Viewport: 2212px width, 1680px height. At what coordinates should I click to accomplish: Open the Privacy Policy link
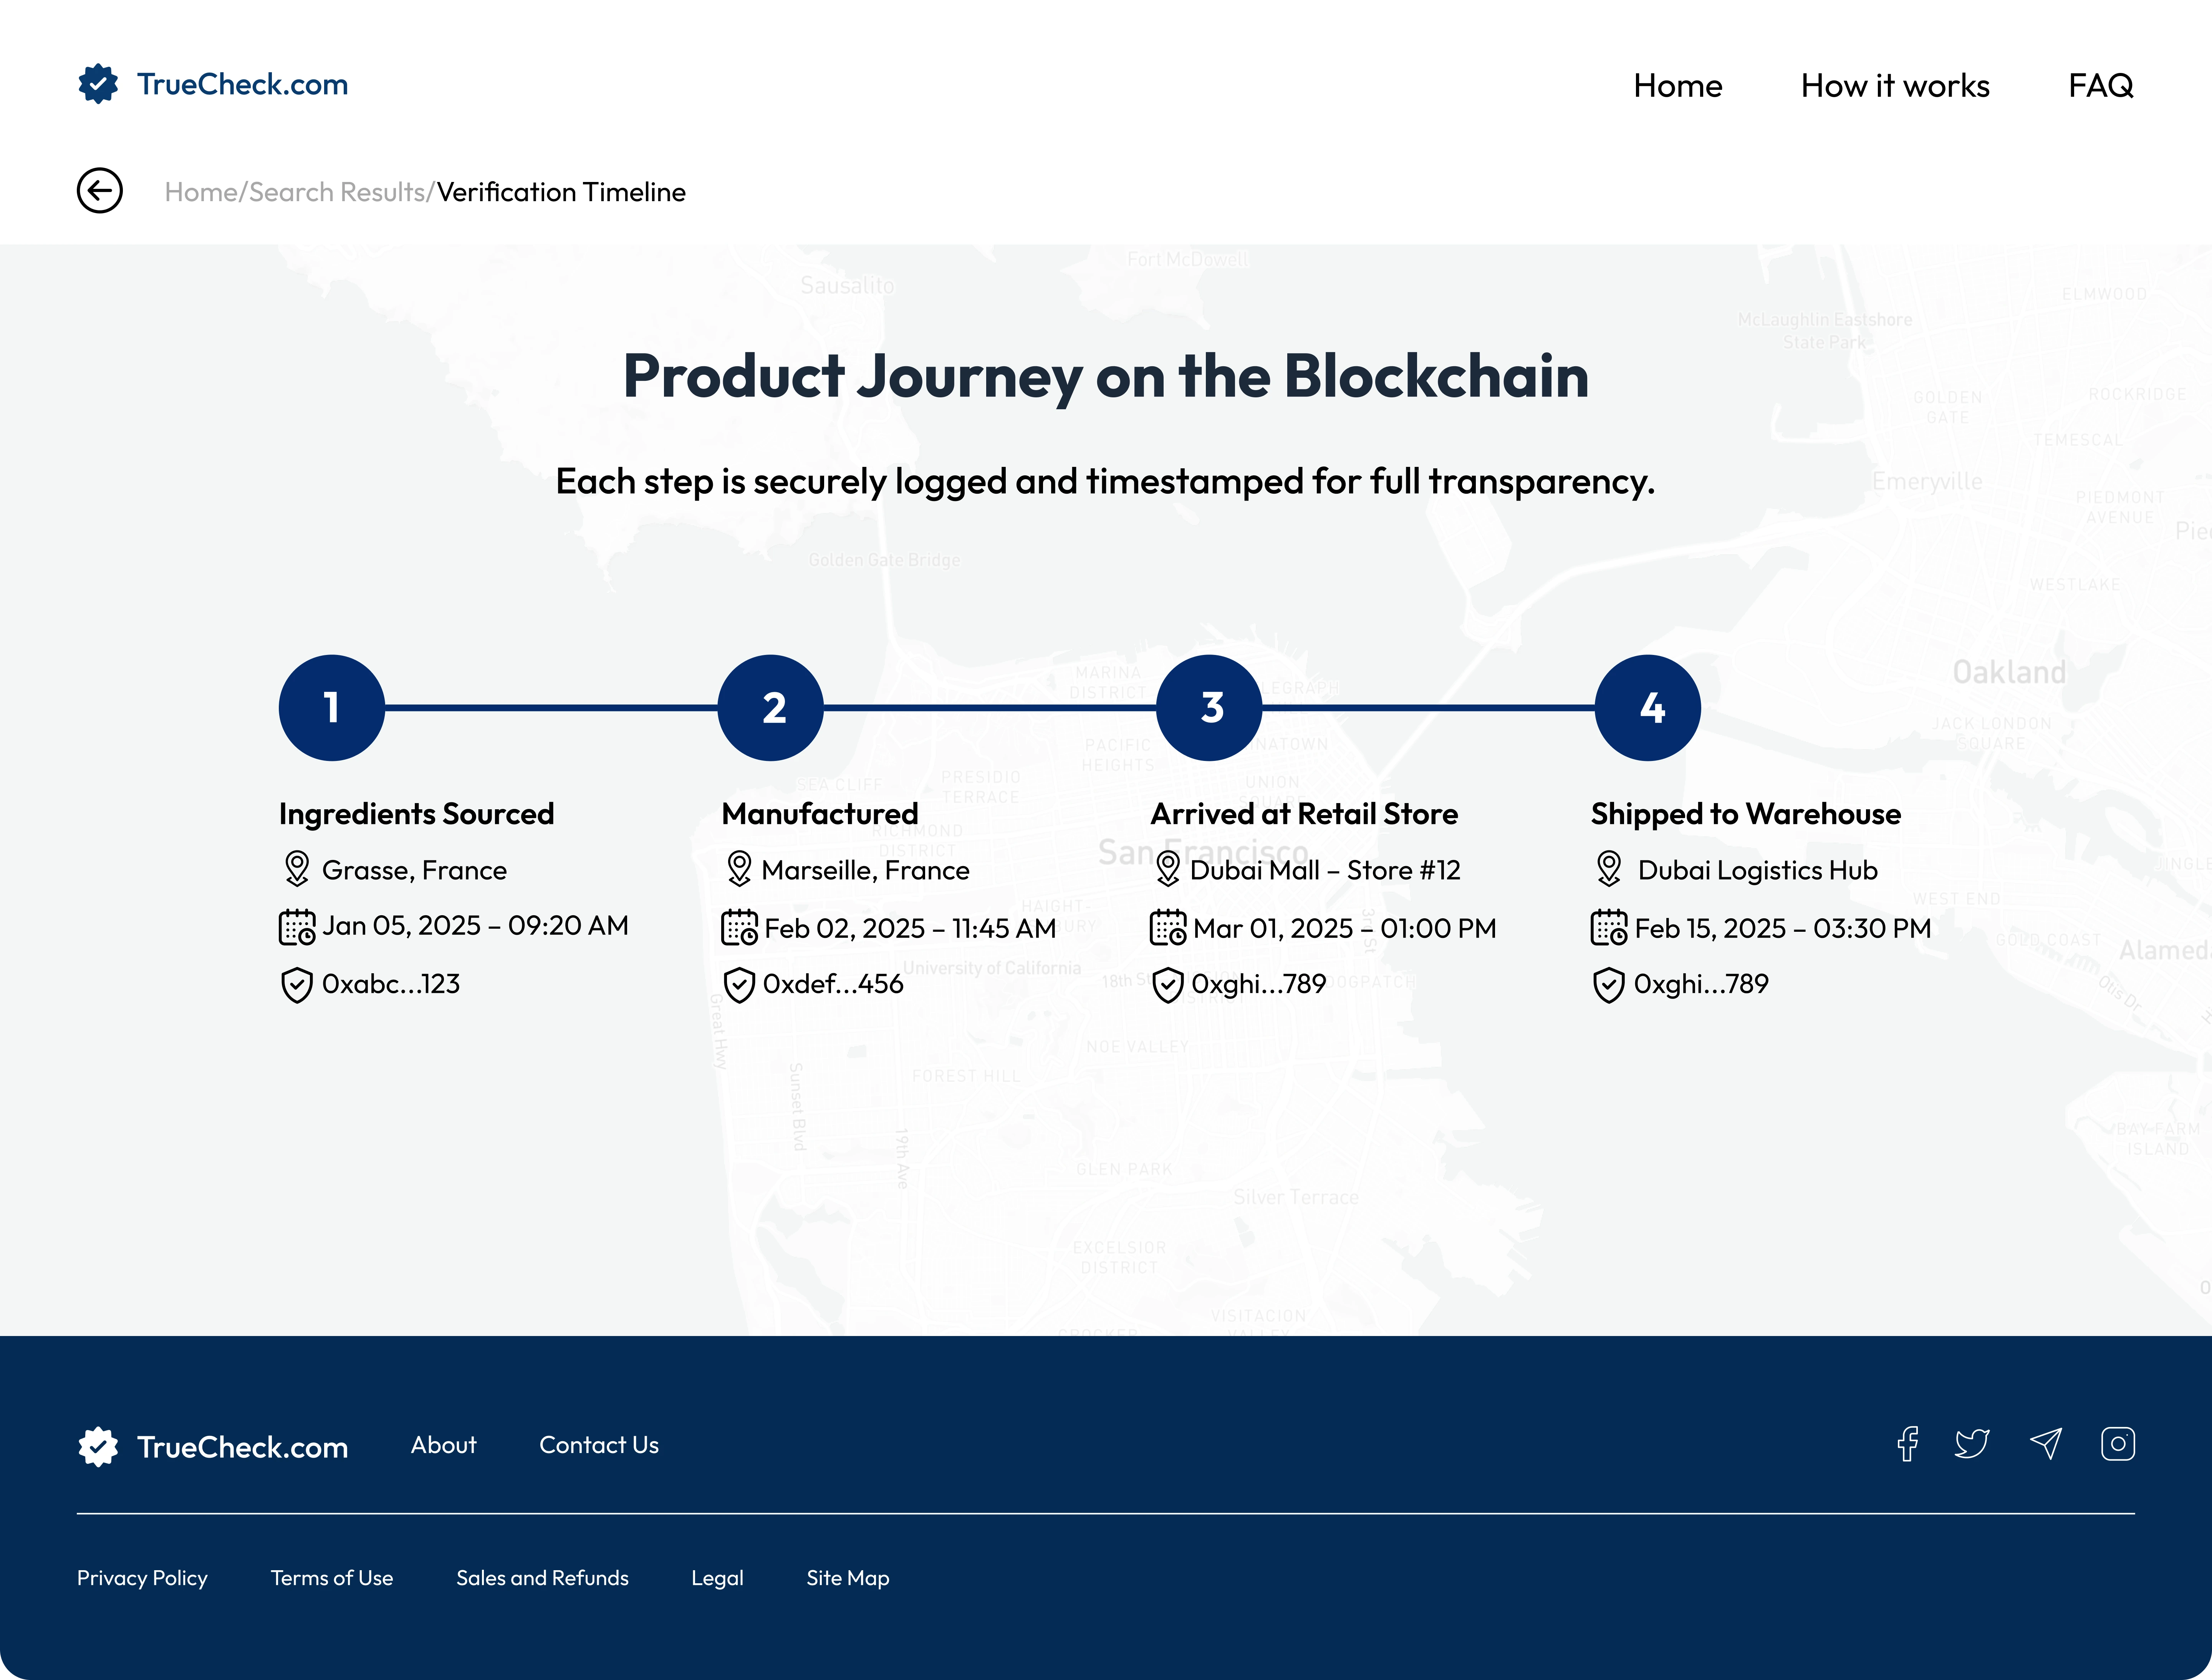coord(142,1578)
